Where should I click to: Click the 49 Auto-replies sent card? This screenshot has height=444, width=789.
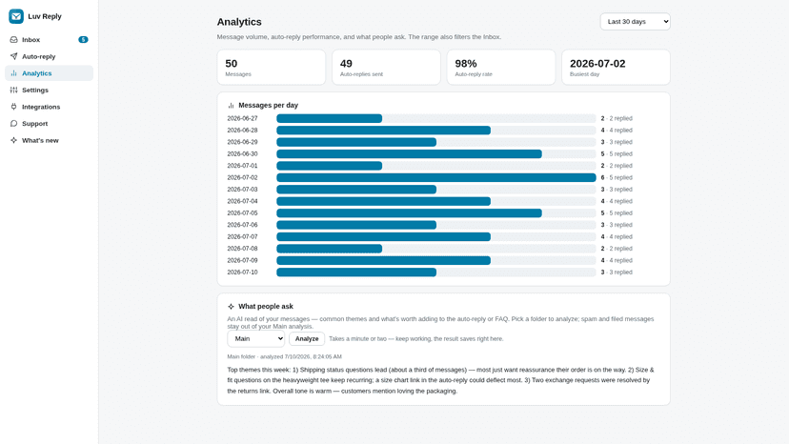(386, 67)
